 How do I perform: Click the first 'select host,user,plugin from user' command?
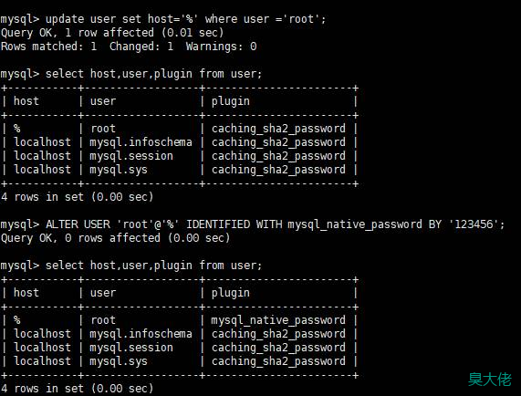130,74
